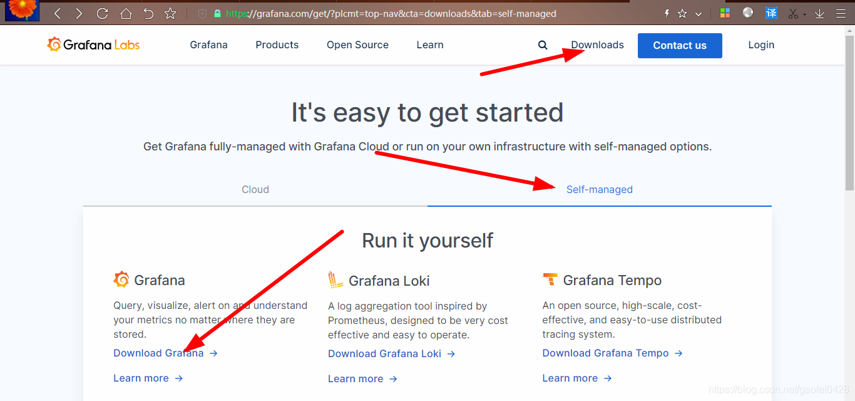Open browser downloads arrow icon

tap(819, 13)
